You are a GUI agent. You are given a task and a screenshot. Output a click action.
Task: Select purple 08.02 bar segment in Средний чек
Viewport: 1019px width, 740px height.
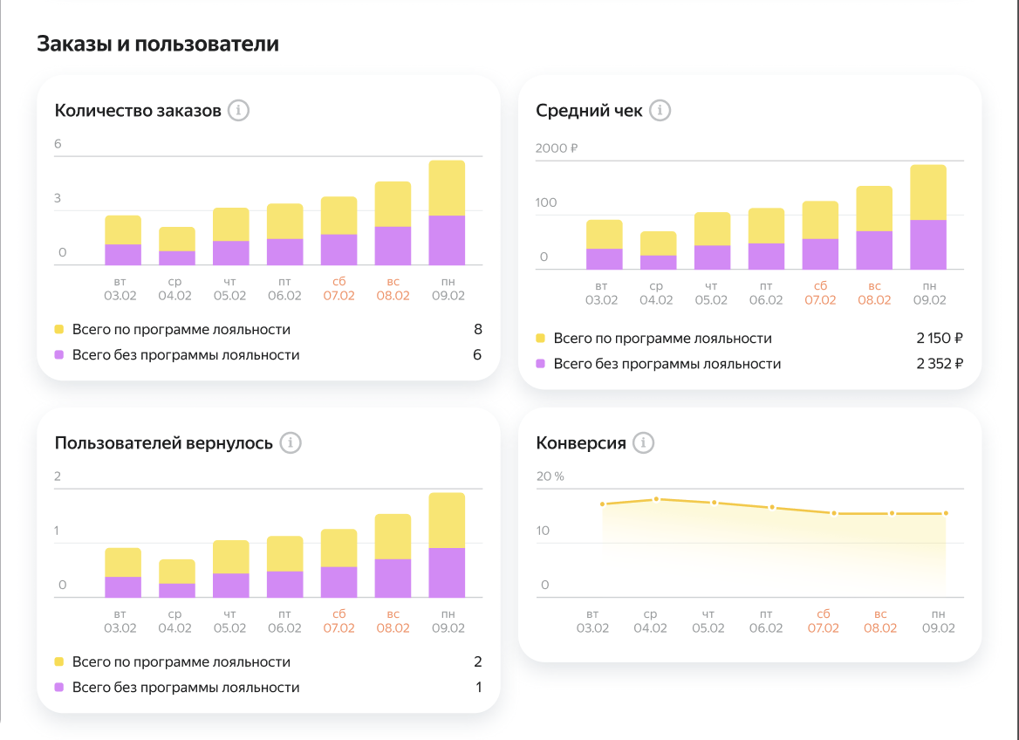[874, 250]
